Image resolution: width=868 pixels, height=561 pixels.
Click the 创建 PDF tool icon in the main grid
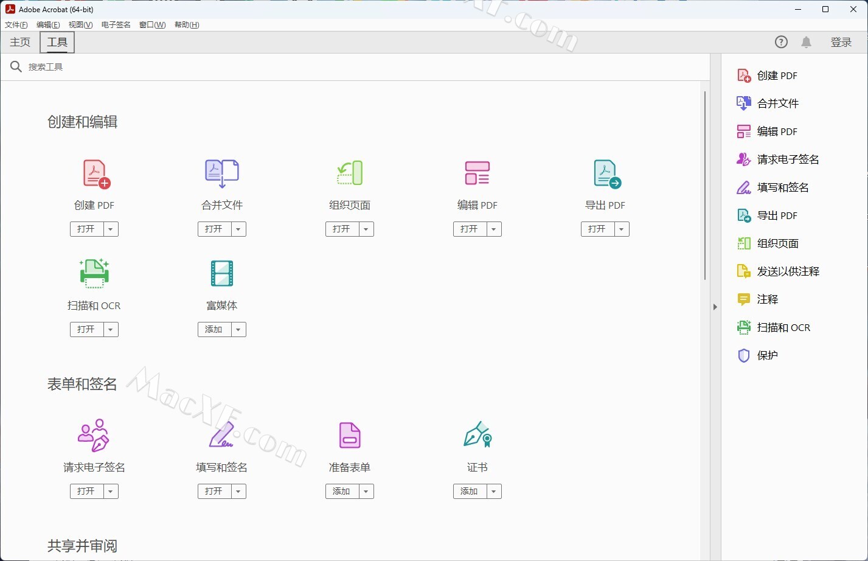click(x=96, y=174)
